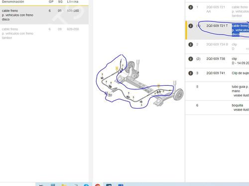Sort by the Denominación column header
The image size is (249, 186).
13,2
